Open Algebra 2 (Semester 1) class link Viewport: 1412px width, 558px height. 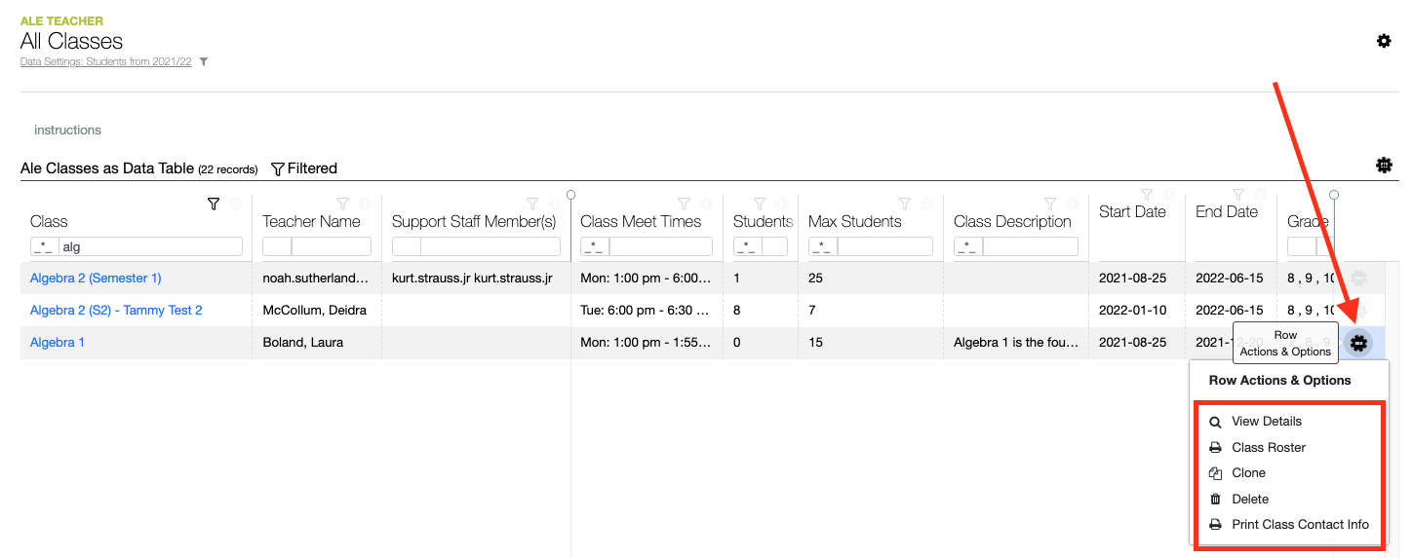point(96,278)
